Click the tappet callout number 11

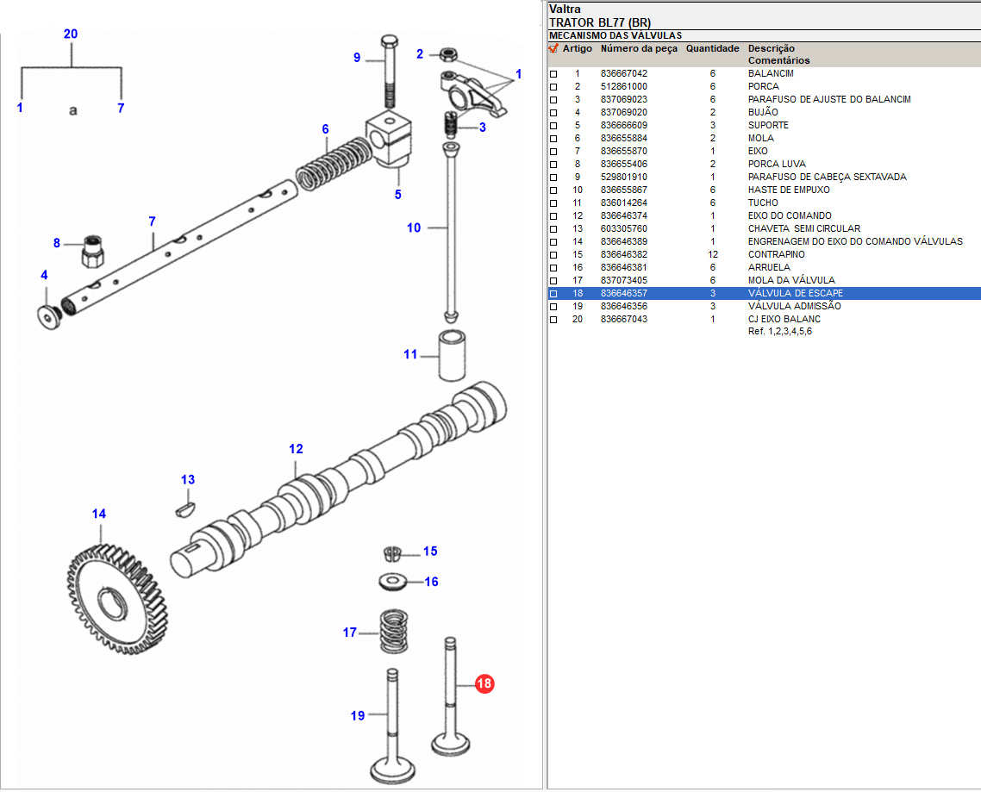tap(410, 354)
